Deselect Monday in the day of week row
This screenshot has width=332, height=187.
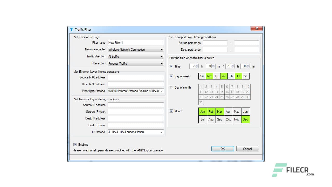pos(209,76)
